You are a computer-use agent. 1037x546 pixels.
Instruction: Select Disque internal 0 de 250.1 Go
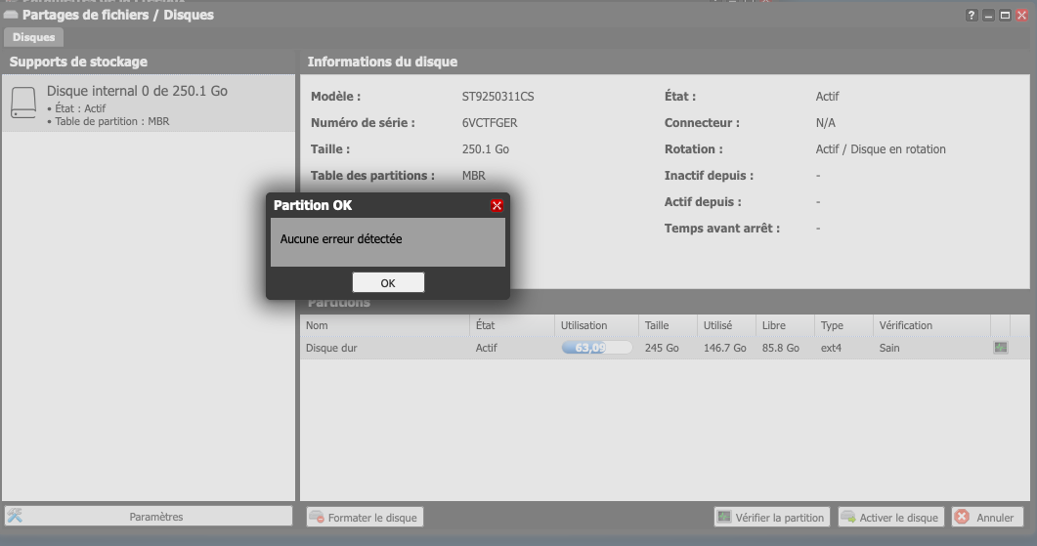(x=149, y=104)
